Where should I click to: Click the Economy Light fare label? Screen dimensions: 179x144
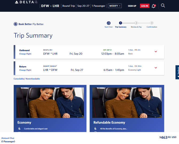135,70
